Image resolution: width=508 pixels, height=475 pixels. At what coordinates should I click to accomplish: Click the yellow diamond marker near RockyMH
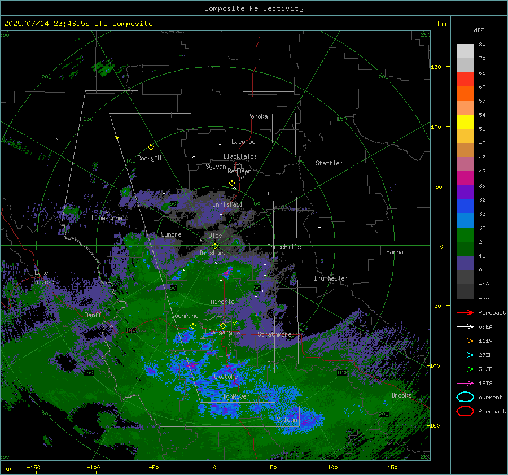(151, 147)
